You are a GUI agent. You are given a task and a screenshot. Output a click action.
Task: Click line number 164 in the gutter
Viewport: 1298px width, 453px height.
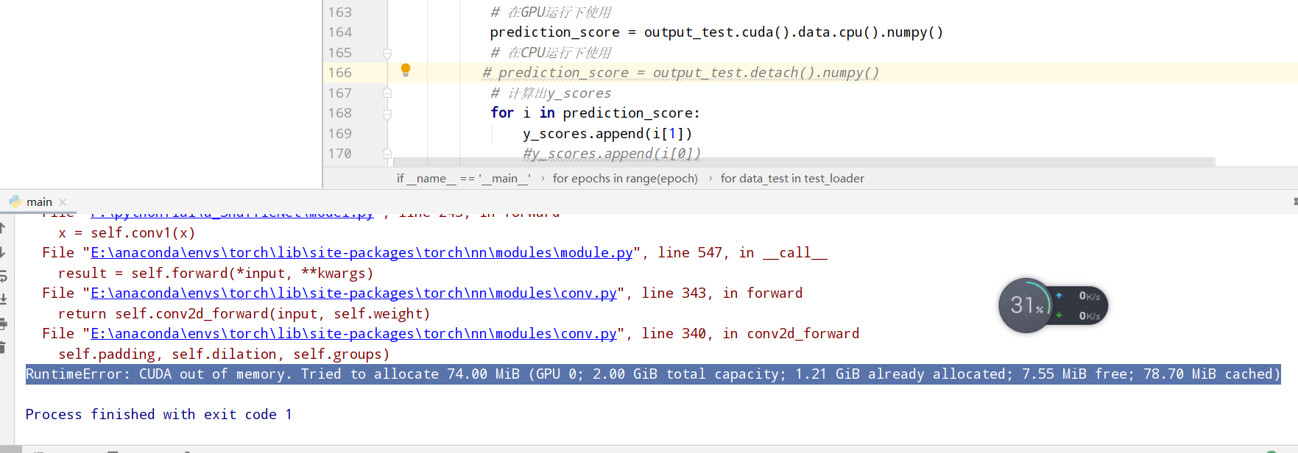[339, 32]
